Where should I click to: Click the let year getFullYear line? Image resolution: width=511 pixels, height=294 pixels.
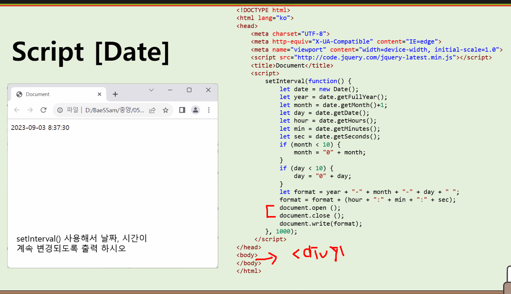click(x=333, y=97)
